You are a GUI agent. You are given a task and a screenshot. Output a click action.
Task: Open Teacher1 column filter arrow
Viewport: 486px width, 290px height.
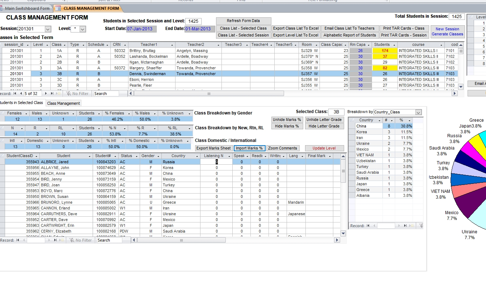click(x=172, y=45)
